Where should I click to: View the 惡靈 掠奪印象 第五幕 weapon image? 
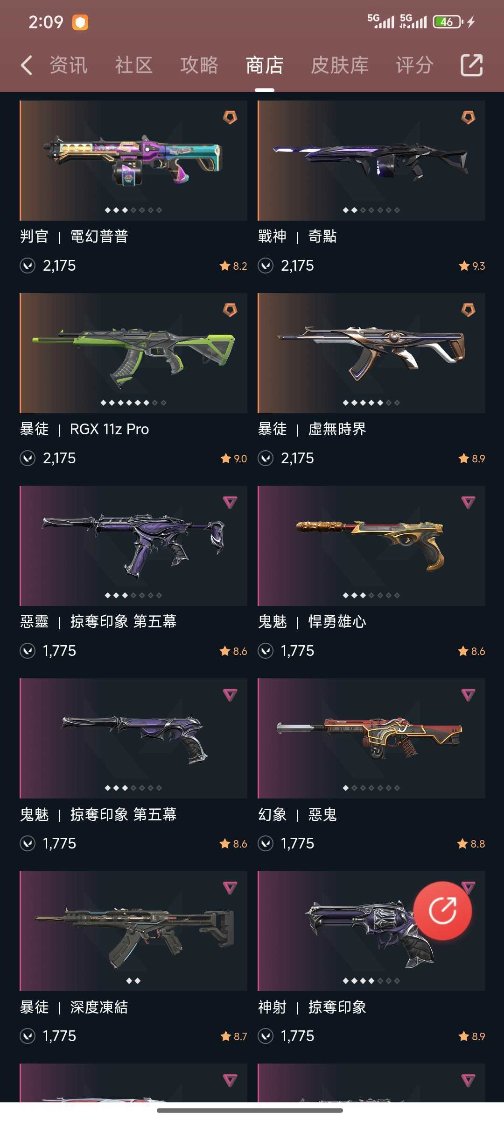[x=133, y=546]
